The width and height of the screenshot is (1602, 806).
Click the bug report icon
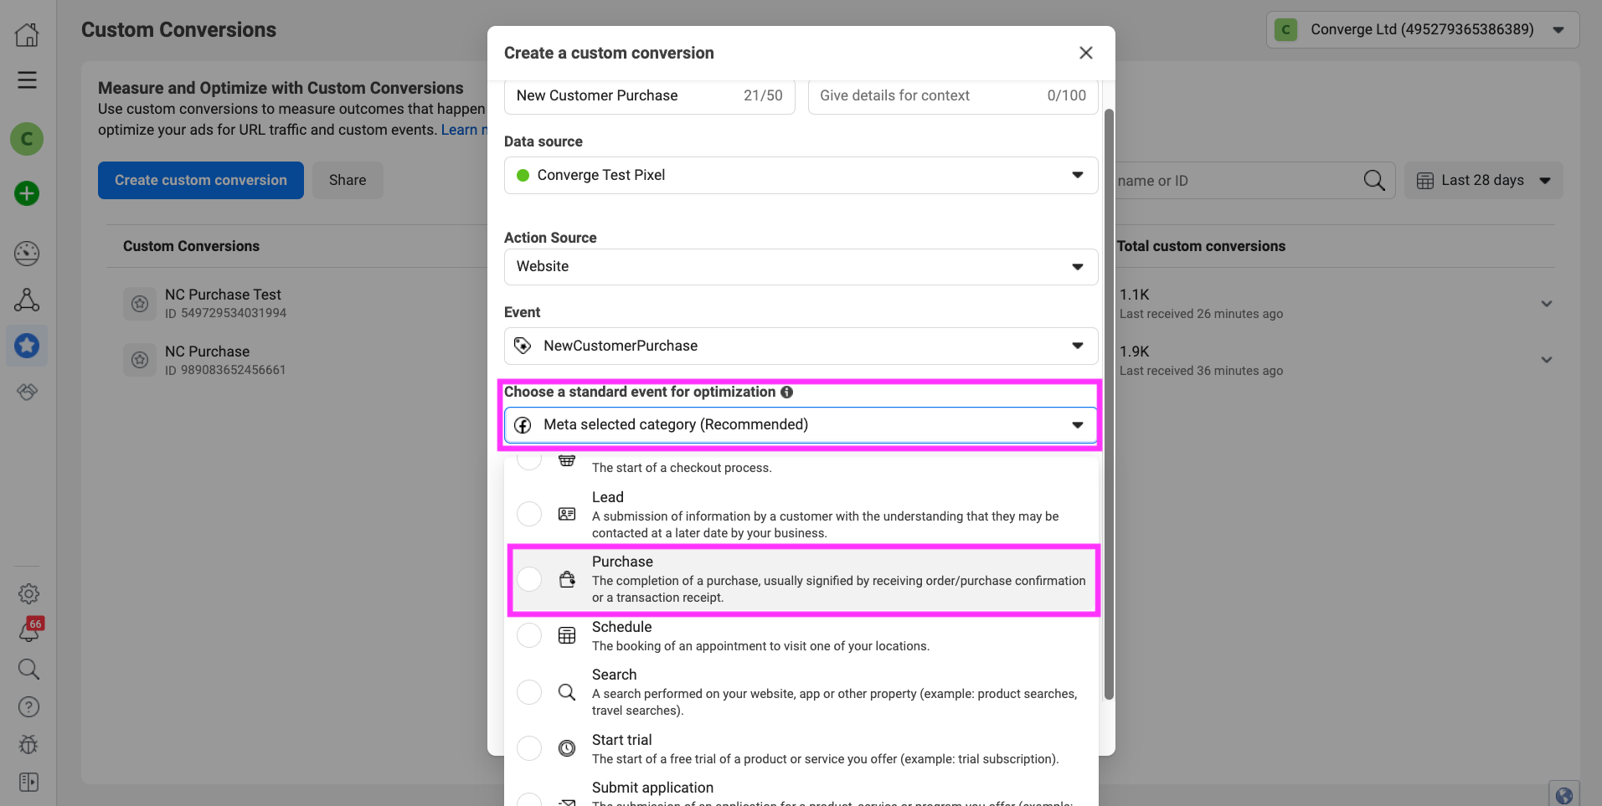click(28, 745)
